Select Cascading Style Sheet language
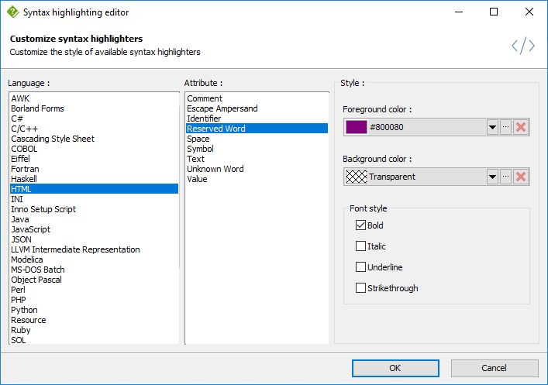Screen dimensions: 548x385 [x=95, y=139]
